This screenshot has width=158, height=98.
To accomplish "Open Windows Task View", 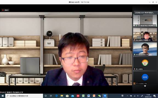I will click(51, 96).
